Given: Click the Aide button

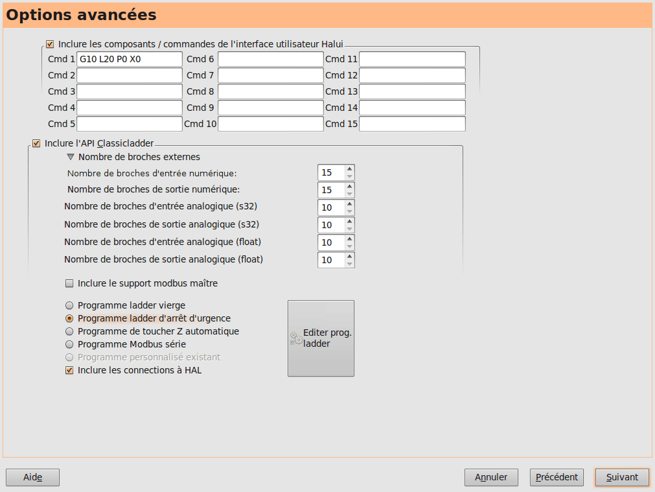Looking at the screenshot, I should [32, 477].
